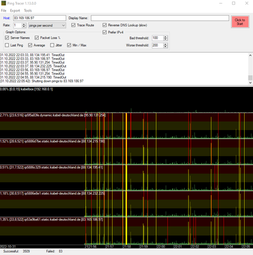This screenshot has height=255, width=253.
Task: Decrease the Rate value with down arrow
Action: [x=24, y=27]
